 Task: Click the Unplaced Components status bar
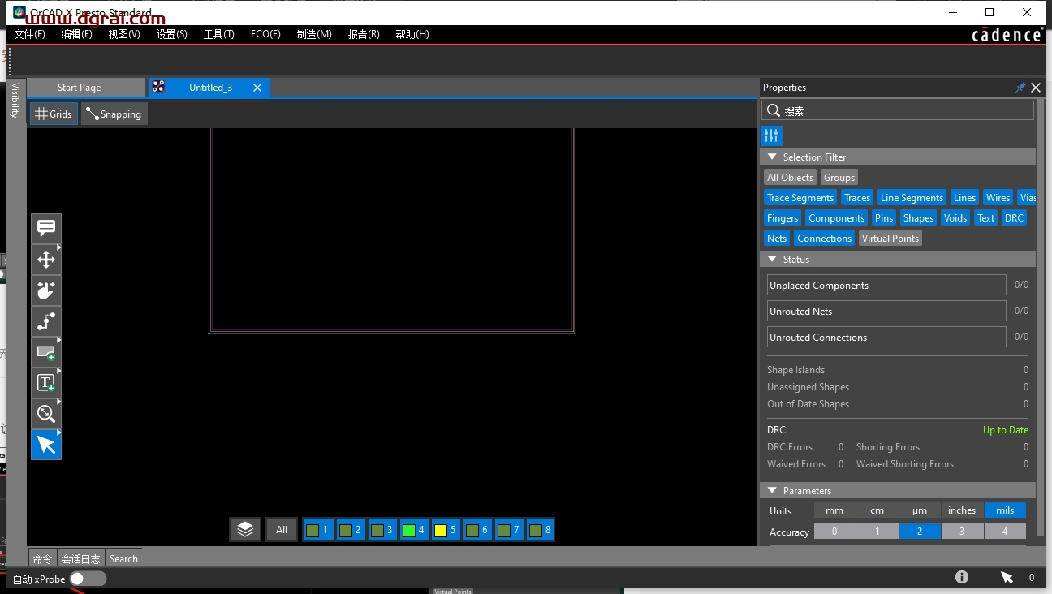886,285
